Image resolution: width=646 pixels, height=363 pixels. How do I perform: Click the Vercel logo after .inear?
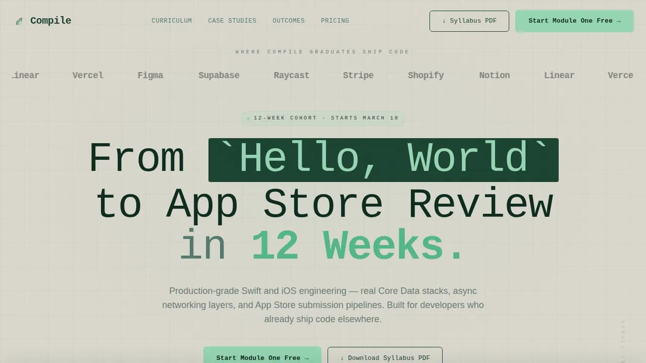(88, 75)
